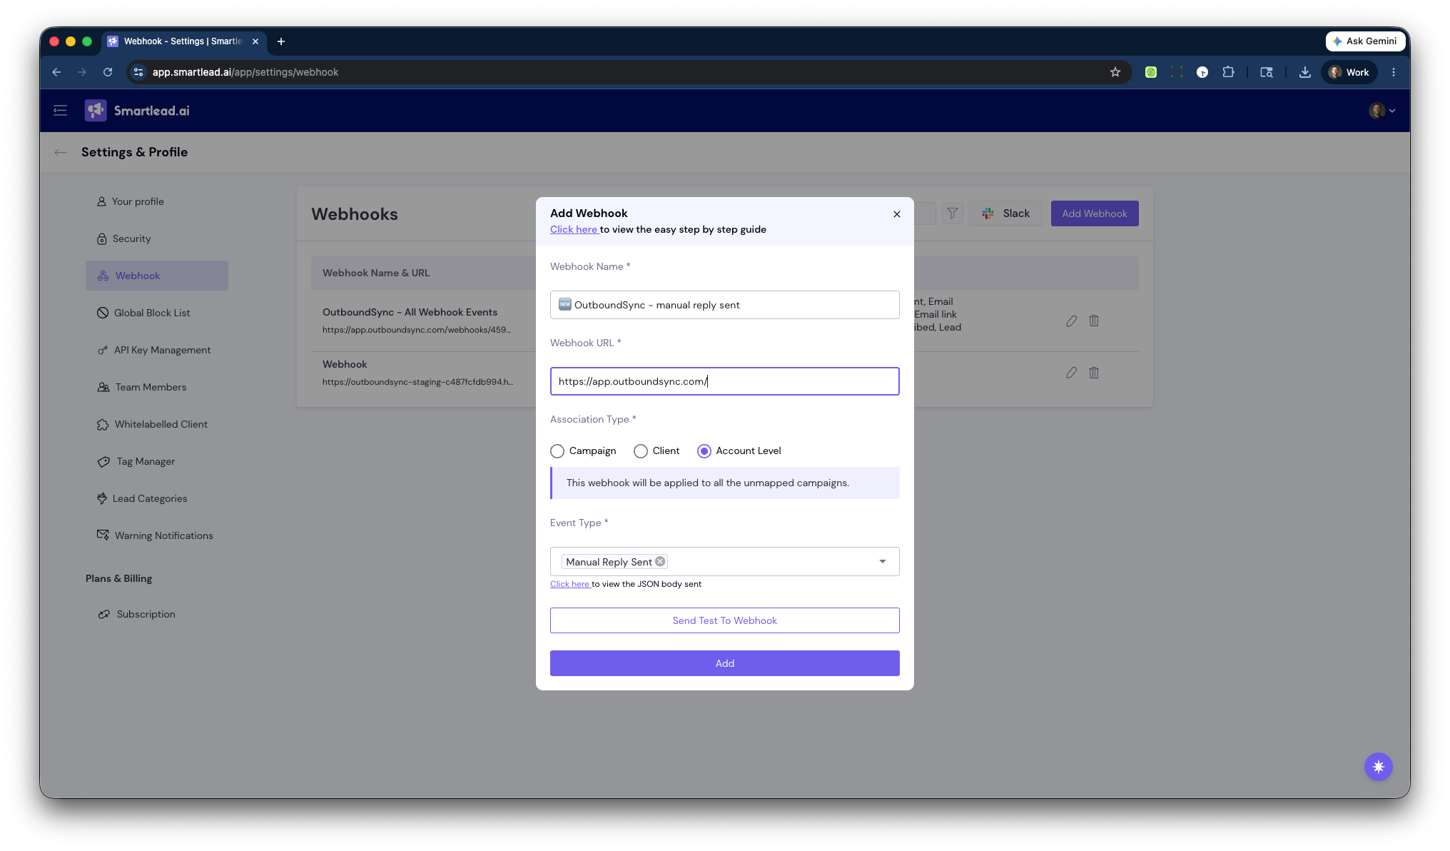Click into the Webhook Name field
The width and height of the screenshot is (1450, 851).
pos(725,305)
